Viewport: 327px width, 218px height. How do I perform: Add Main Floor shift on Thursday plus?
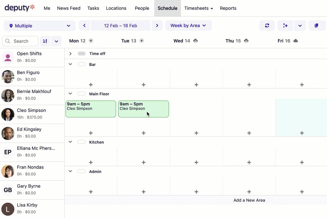(x=249, y=133)
